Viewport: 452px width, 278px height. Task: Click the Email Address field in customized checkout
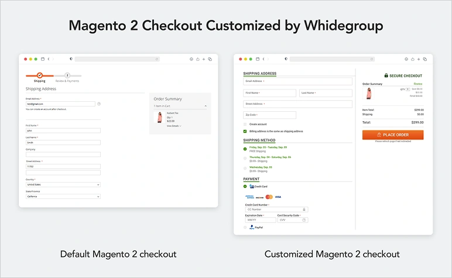tap(298, 81)
